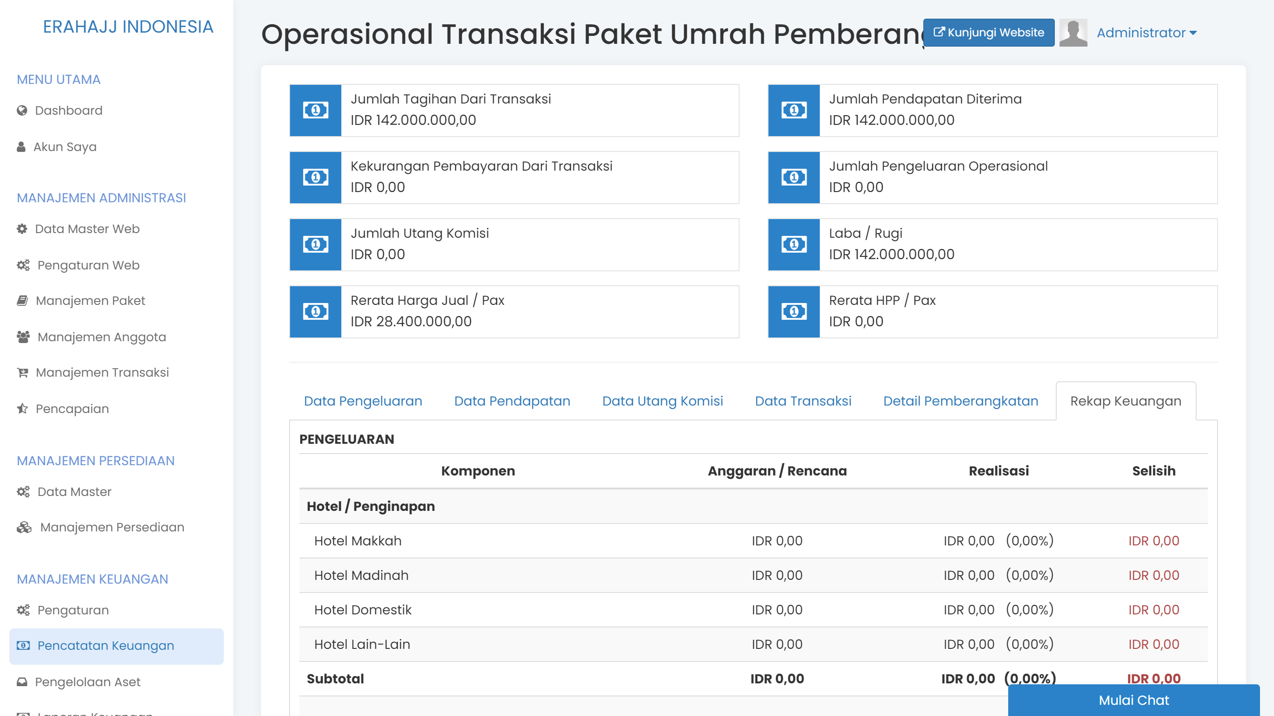1274x716 pixels.
Task: Click the Data Master Web gear icon
Action: (22, 229)
